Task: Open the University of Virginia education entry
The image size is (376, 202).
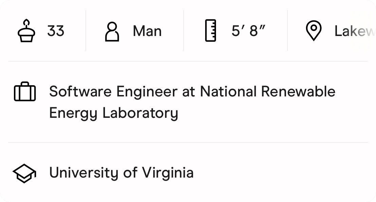Action: [121, 172]
